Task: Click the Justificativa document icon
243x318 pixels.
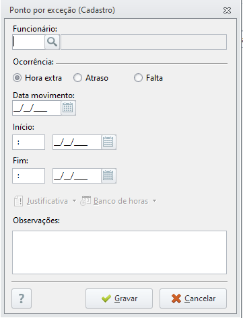Action: (x=18, y=201)
